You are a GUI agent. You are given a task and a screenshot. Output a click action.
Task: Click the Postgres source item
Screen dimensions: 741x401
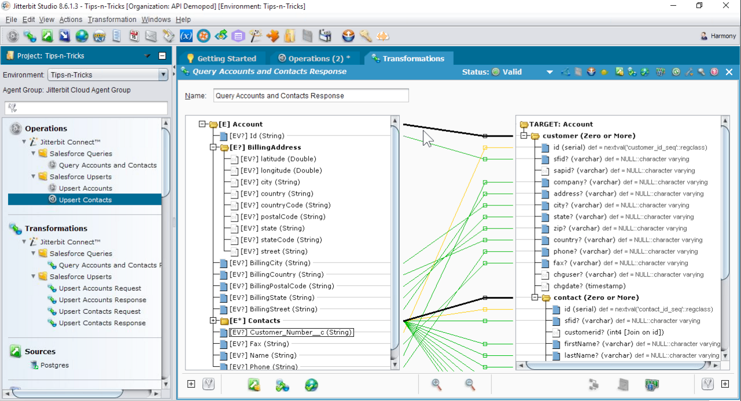click(x=54, y=365)
